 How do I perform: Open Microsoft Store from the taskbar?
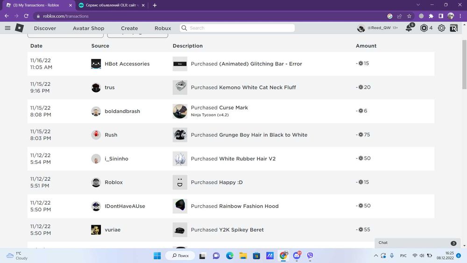coord(256,256)
